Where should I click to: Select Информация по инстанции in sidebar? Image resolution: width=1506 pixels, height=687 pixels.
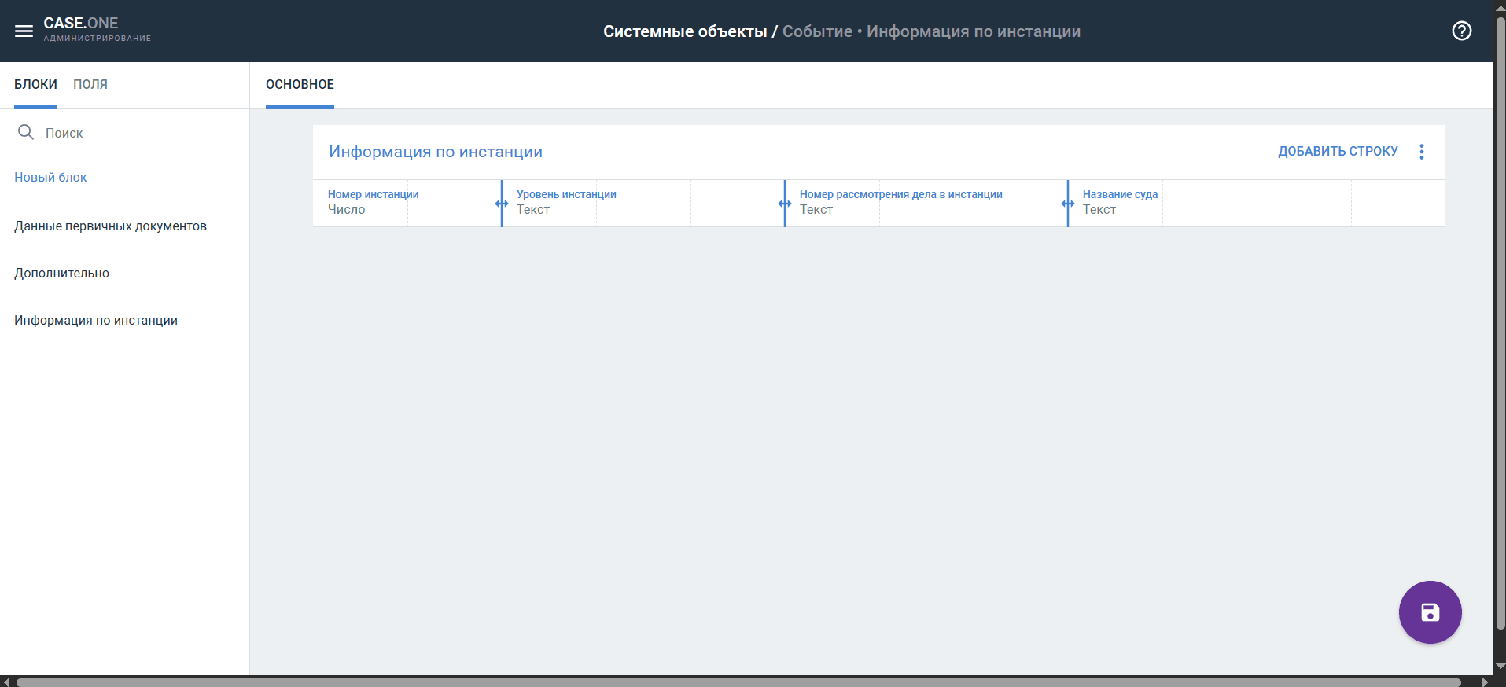[x=96, y=320]
